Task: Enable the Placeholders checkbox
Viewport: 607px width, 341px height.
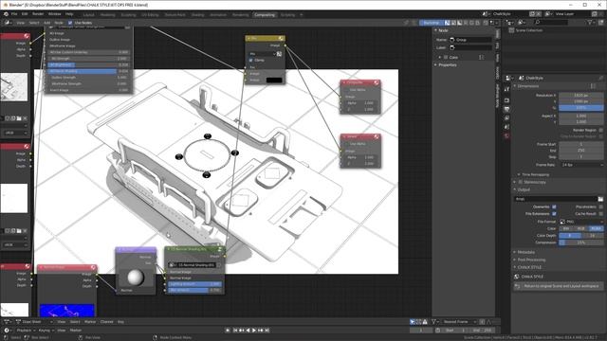Action: pyautogui.click(x=600, y=206)
